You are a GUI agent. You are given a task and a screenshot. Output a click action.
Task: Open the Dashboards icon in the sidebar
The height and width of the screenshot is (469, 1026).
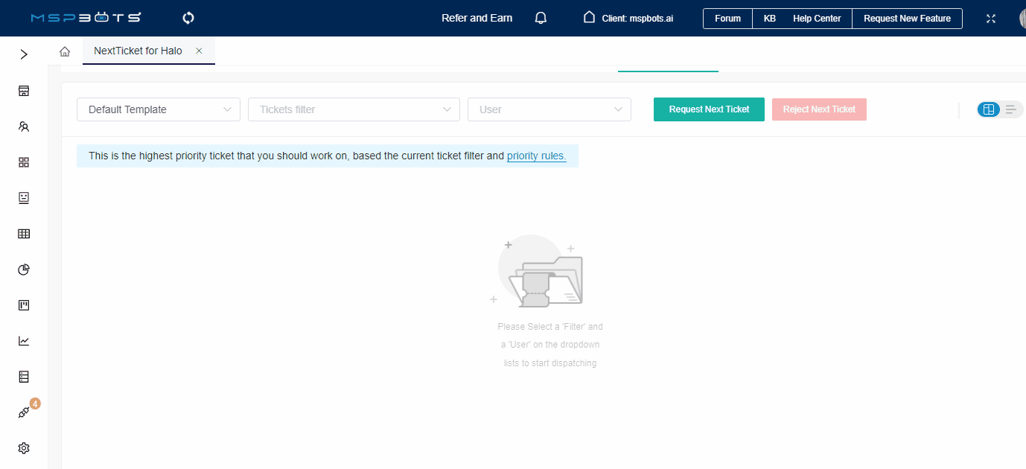coord(23,90)
